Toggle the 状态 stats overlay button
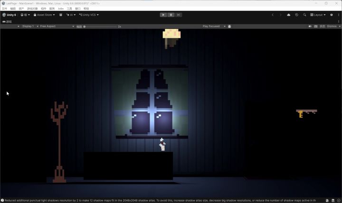Screen dimensions: 342x203 pyautogui.click(x=323, y=27)
